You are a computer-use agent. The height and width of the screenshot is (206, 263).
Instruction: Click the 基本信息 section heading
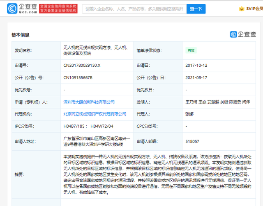(x=21, y=35)
